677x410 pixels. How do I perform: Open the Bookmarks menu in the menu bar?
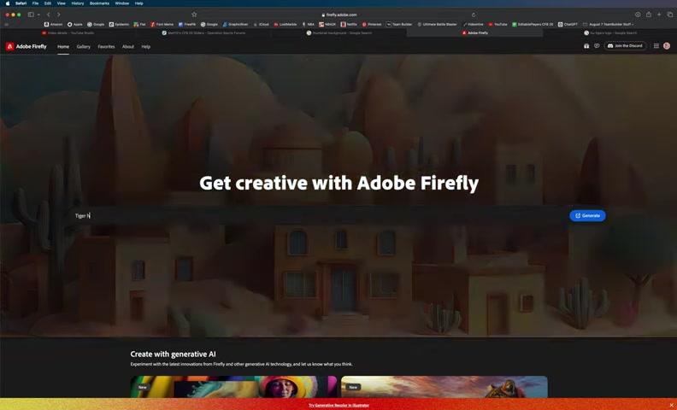pyautogui.click(x=99, y=3)
